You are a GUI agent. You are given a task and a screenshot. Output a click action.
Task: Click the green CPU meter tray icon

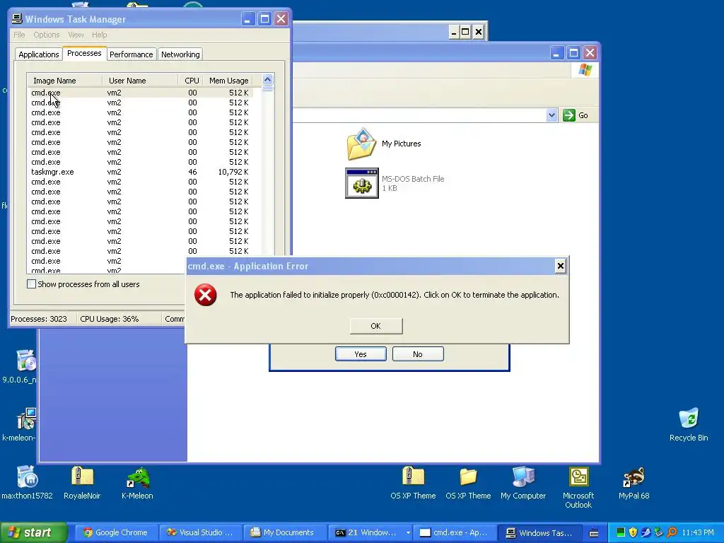[x=621, y=532]
